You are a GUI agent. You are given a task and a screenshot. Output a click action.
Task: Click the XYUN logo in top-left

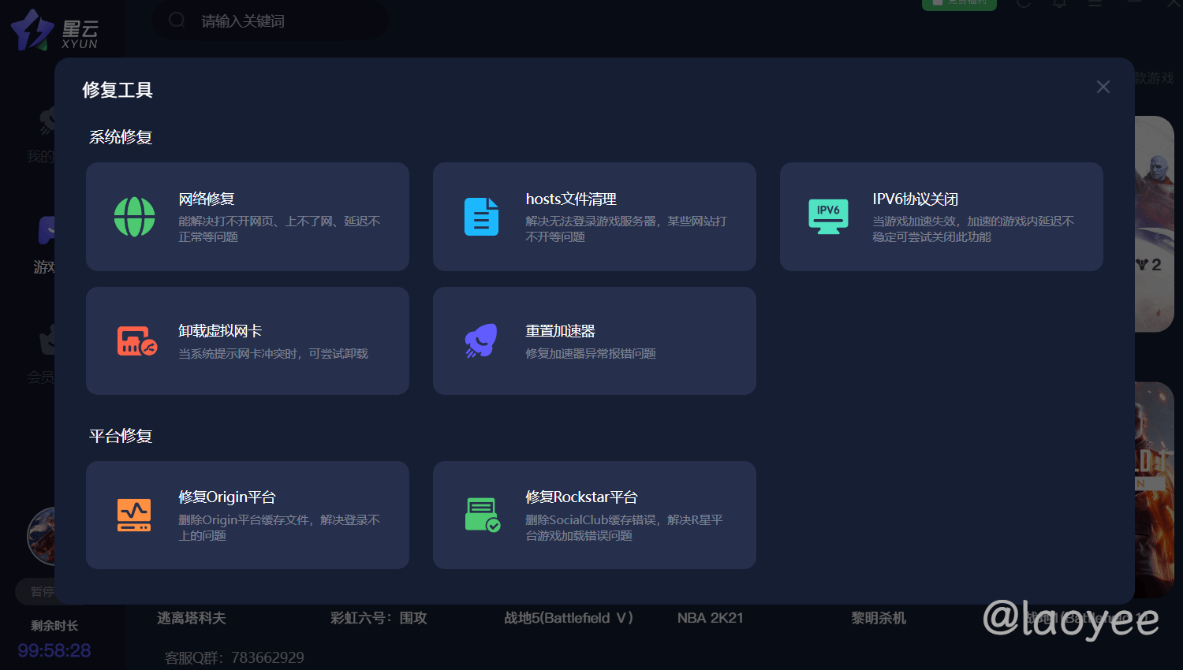[54, 31]
